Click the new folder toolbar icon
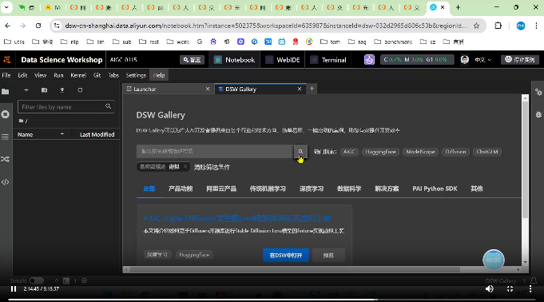This screenshot has width=544, height=302. tap(44, 90)
